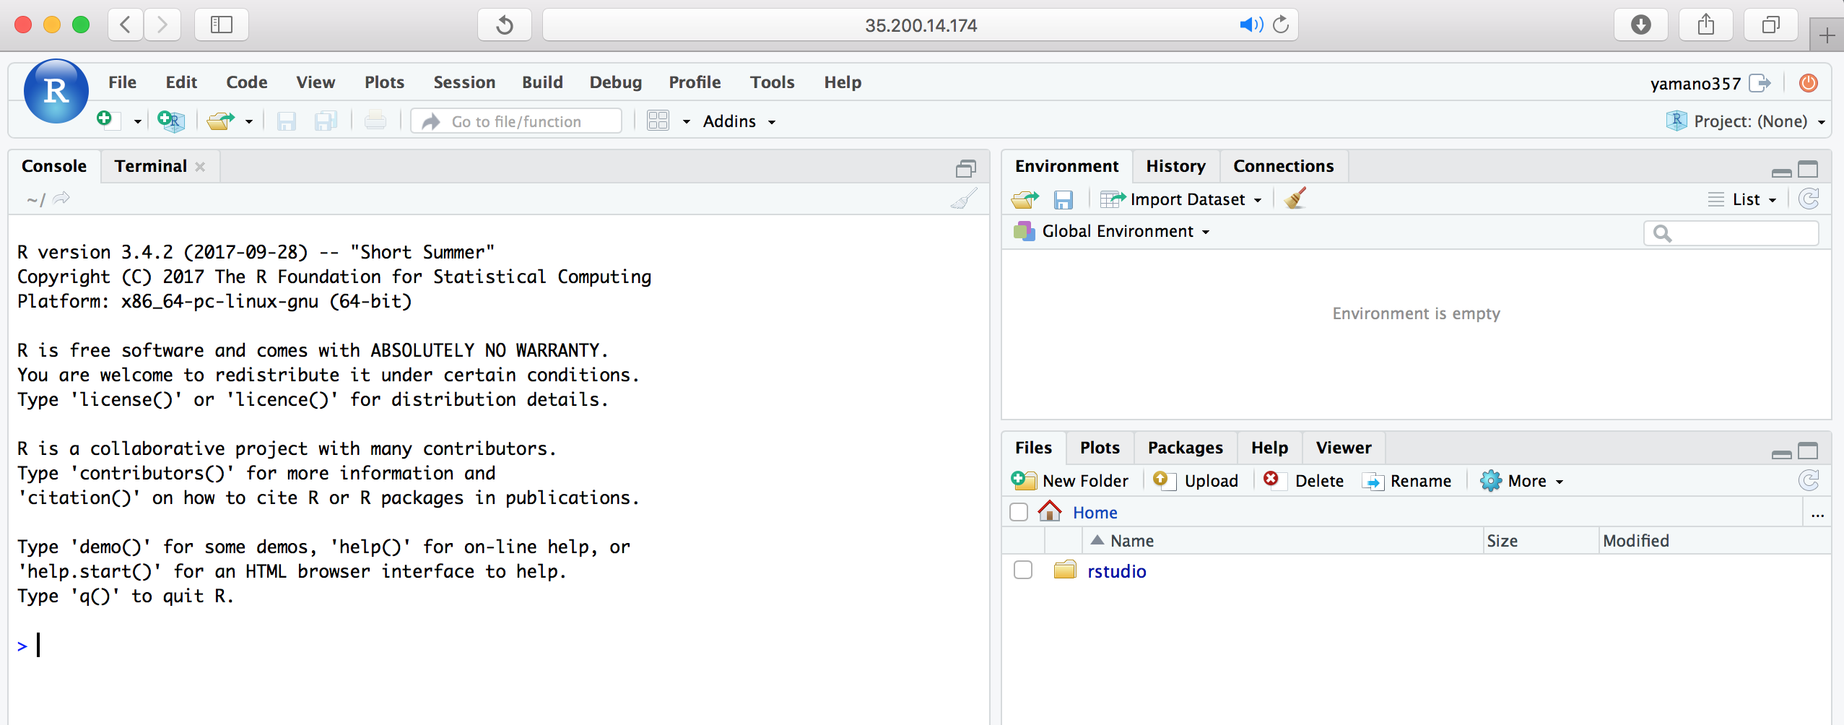
Task: Click the rstudio folder icon
Action: coord(1065,570)
